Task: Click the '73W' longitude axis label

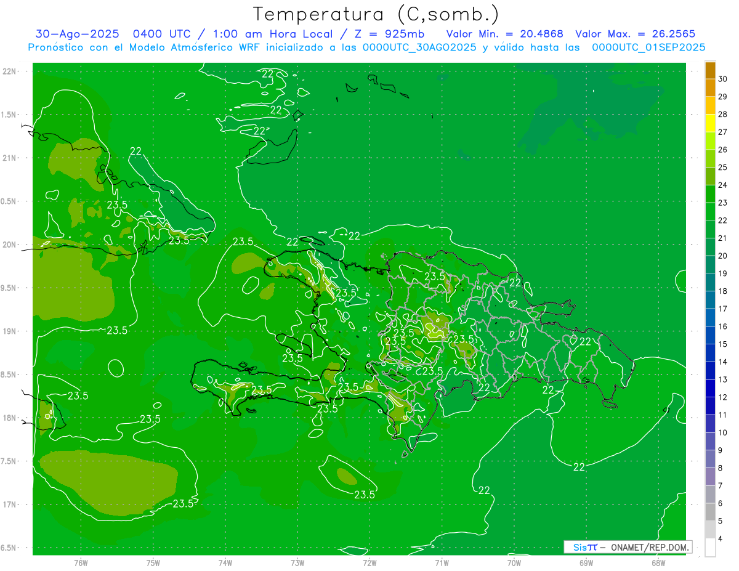Action: click(297, 562)
